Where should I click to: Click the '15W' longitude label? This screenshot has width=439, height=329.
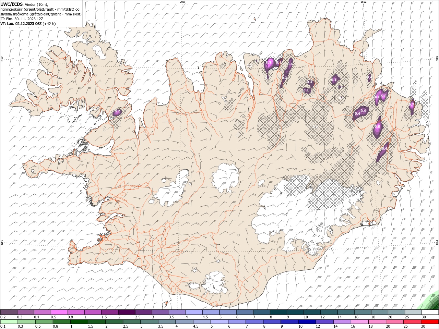coord(364,2)
